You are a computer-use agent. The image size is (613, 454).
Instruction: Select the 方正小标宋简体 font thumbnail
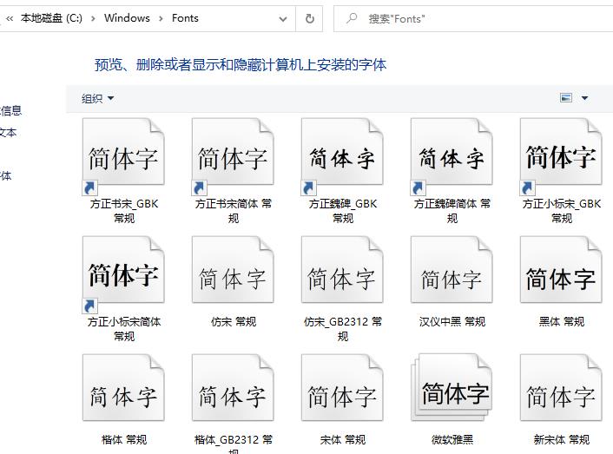(123, 277)
